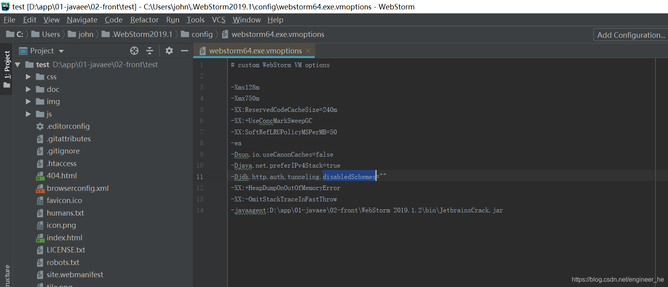
Task: Click the Add Configuration button
Action: point(631,35)
